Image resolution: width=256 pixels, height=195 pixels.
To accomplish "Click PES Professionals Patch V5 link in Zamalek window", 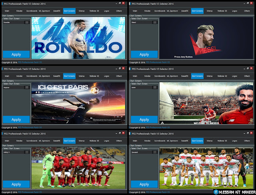I will 158,192.
